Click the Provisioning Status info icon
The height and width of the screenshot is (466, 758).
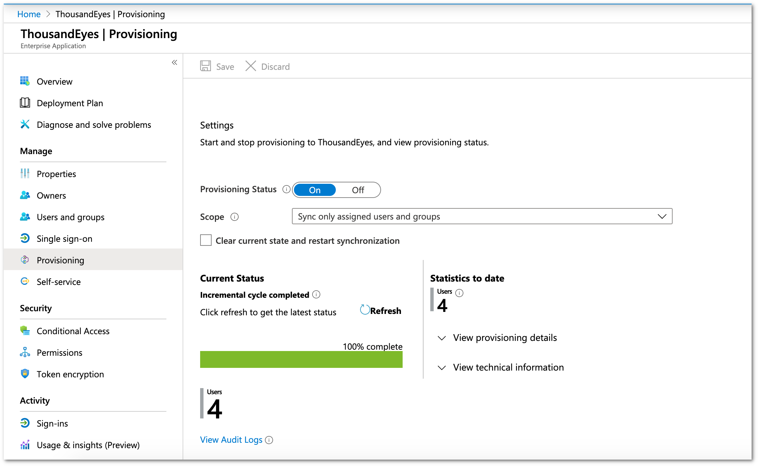(287, 189)
